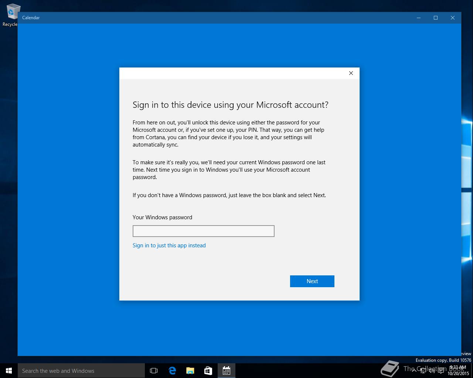Open the Store from the taskbar
The width and height of the screenshot is (473, 378).
(x=208, y=371)
